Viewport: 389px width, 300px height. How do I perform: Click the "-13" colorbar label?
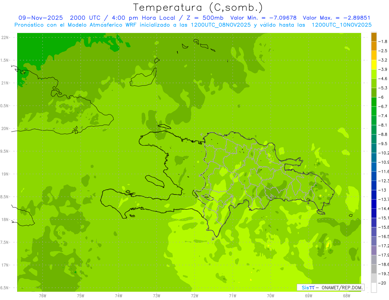382,190
